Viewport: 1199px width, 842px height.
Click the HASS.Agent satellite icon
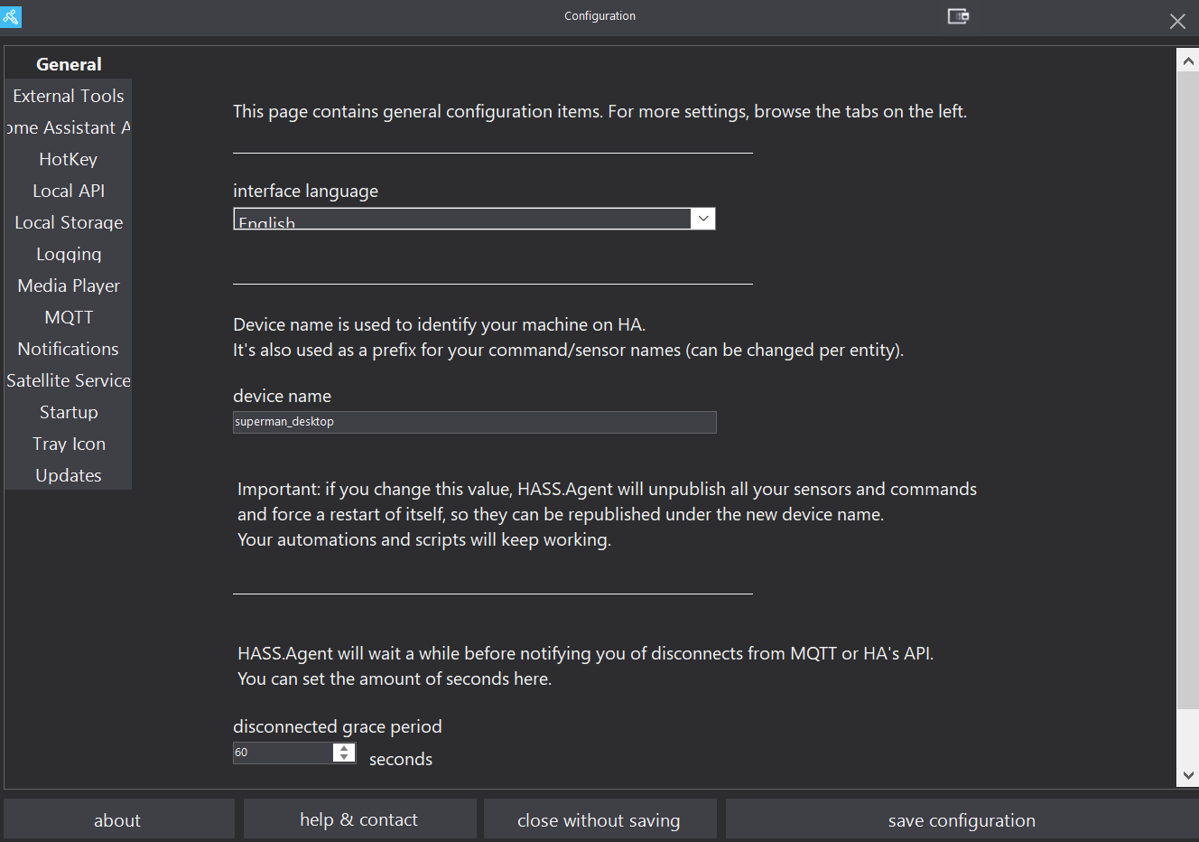(x=11, y=17)
